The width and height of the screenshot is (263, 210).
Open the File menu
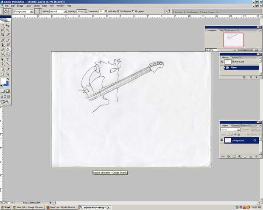(x=6, y=6)
